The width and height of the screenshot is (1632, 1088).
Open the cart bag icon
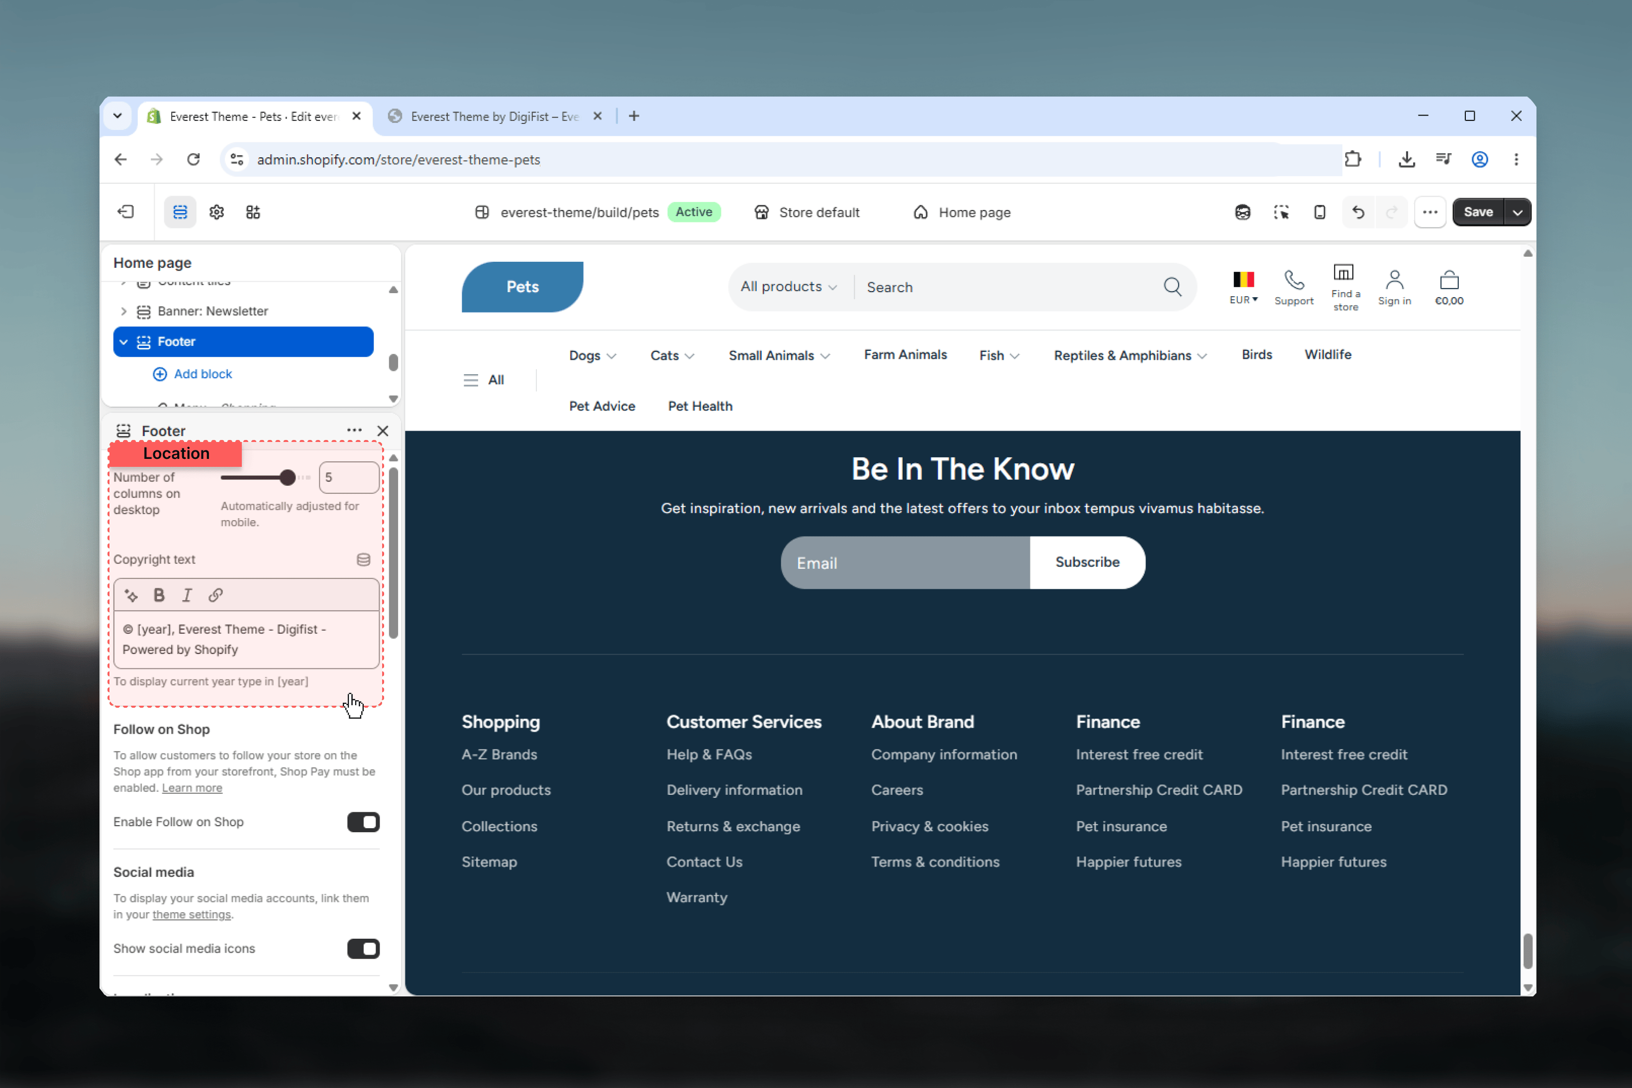point(1449,280)
